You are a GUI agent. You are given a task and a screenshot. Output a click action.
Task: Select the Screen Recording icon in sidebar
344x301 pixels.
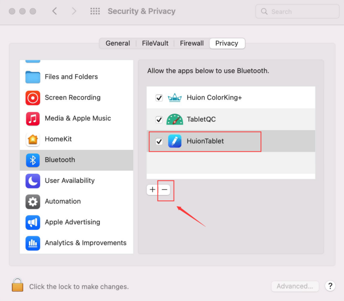(x=33, y=98)
